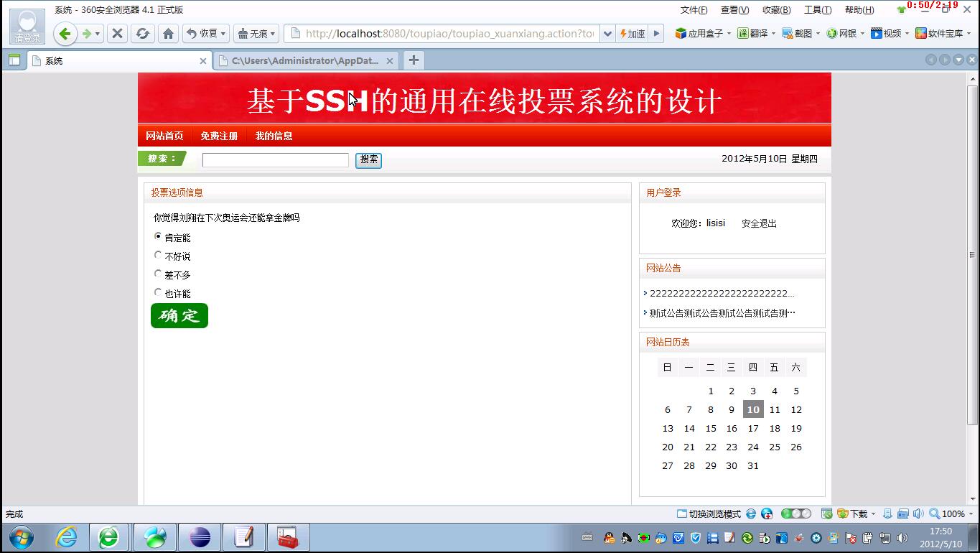Click calendar day 10

pos(753,409)
